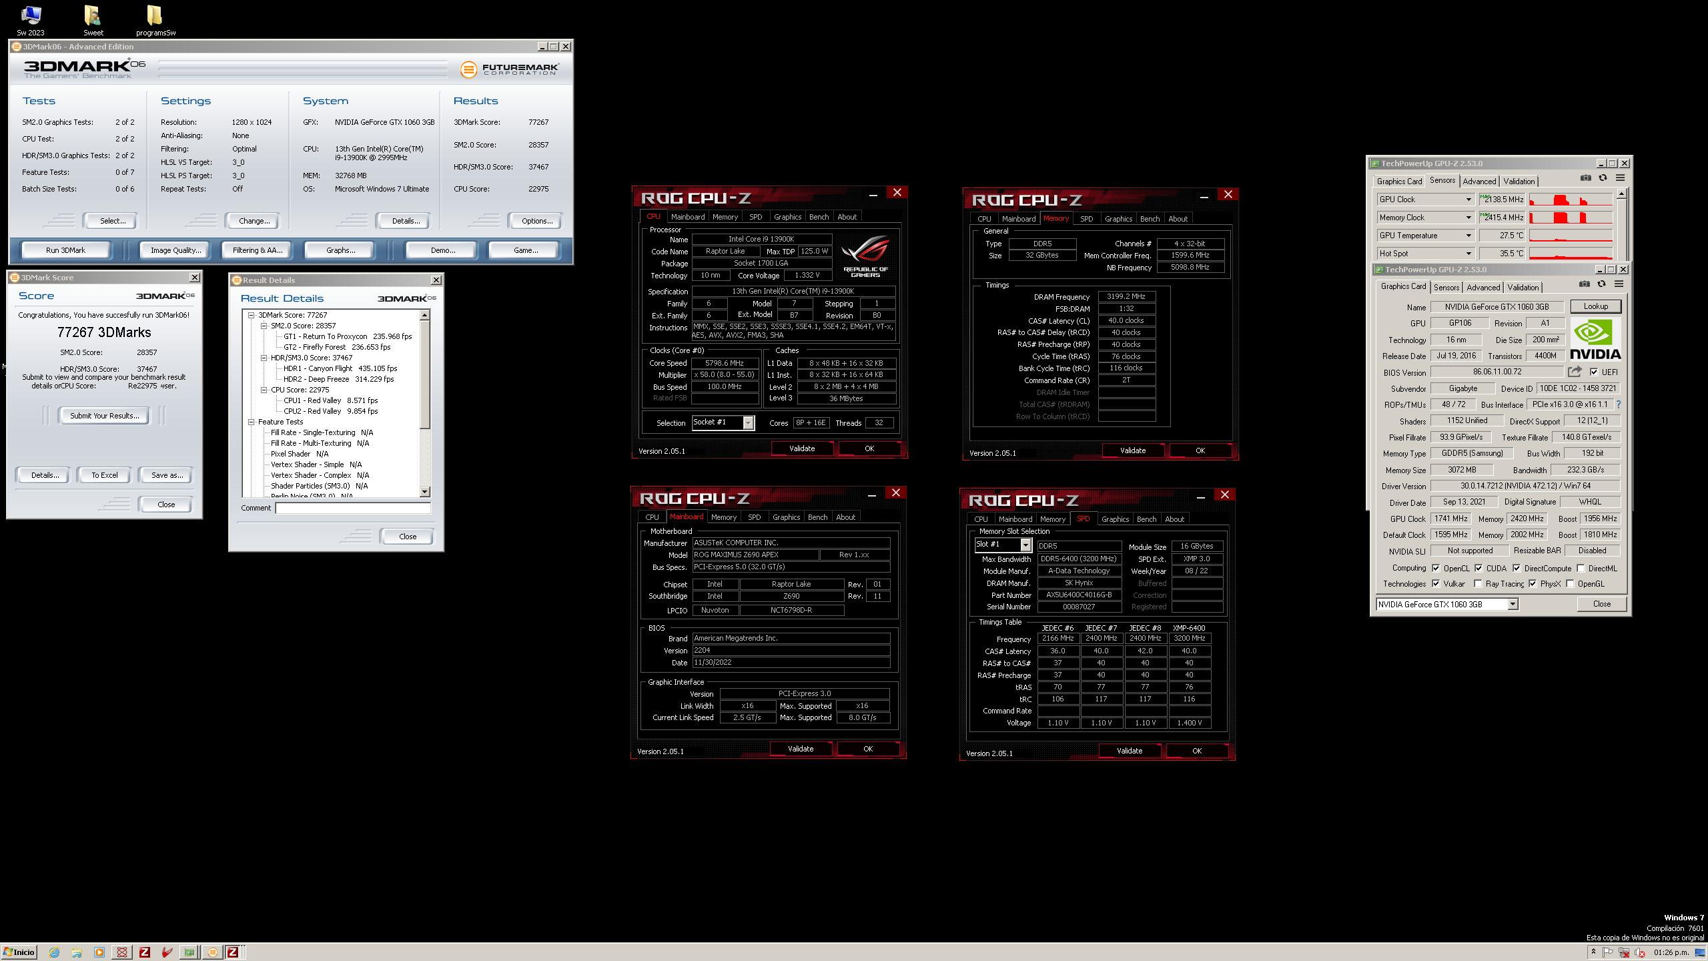
Task: Toggle the DirectCompute checkbox
Action: point(1517,569)
